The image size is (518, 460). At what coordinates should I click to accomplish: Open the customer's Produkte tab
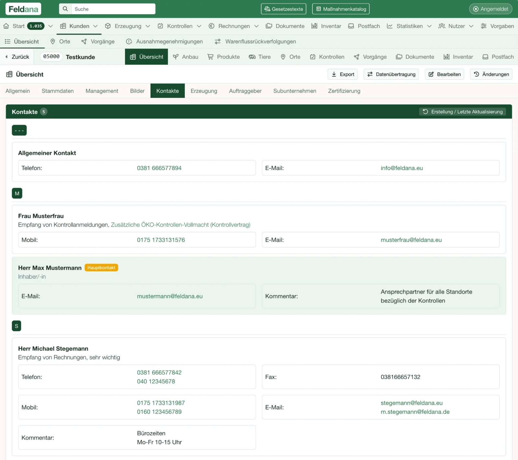tap(223, 57)
